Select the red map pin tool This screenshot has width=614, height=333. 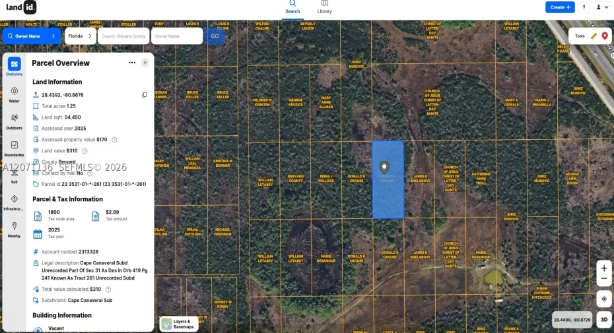(605, 36)
